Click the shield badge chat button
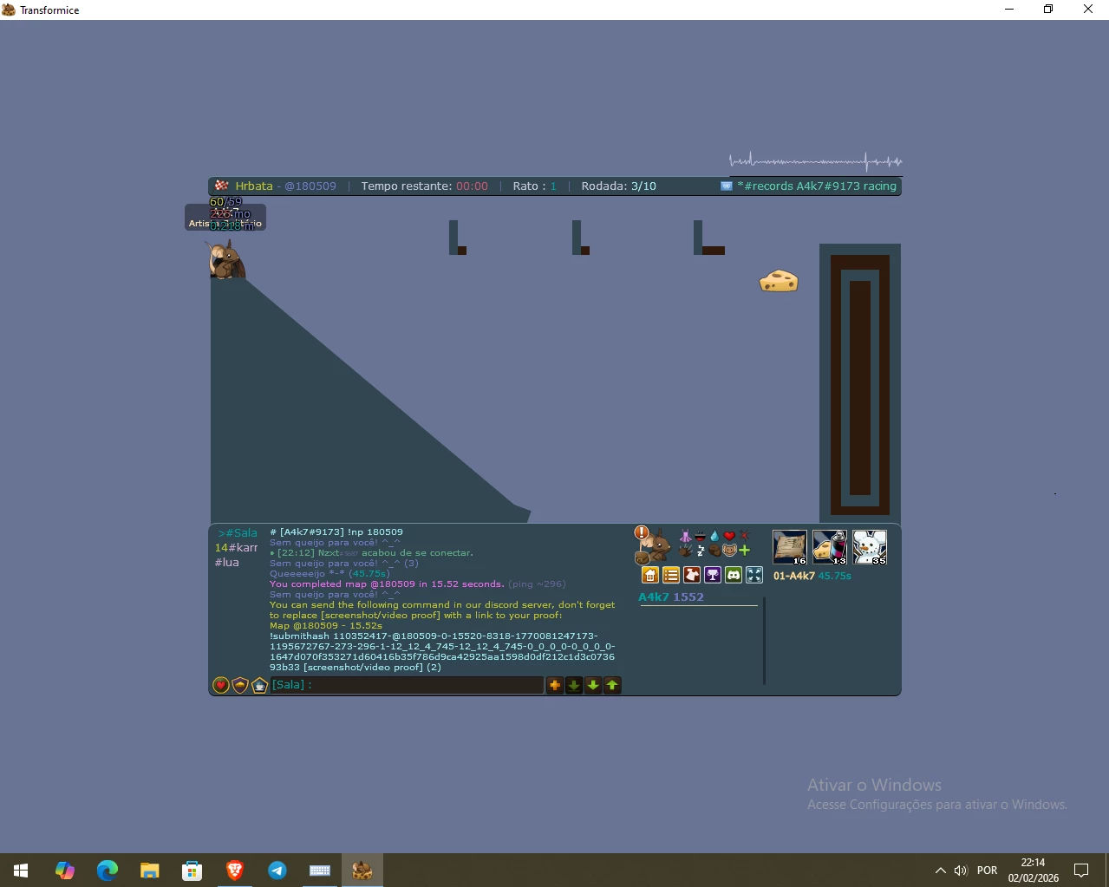Image resolution: width=1109 pixels, height=887 pixels. [240, 685]
